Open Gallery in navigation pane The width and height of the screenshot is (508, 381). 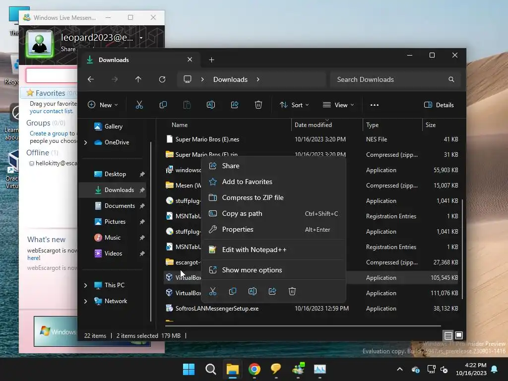tap(113, 127)
